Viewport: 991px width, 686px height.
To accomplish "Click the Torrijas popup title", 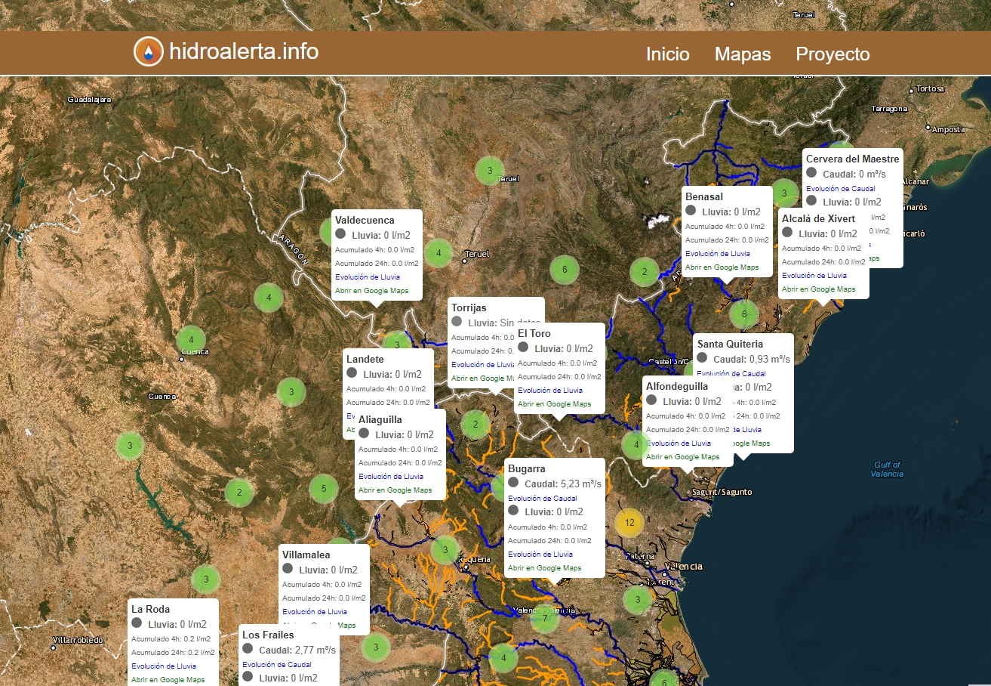I will [469, 307].
